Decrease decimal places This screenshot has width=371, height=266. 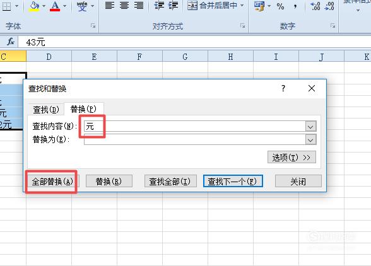pos(329,6)
